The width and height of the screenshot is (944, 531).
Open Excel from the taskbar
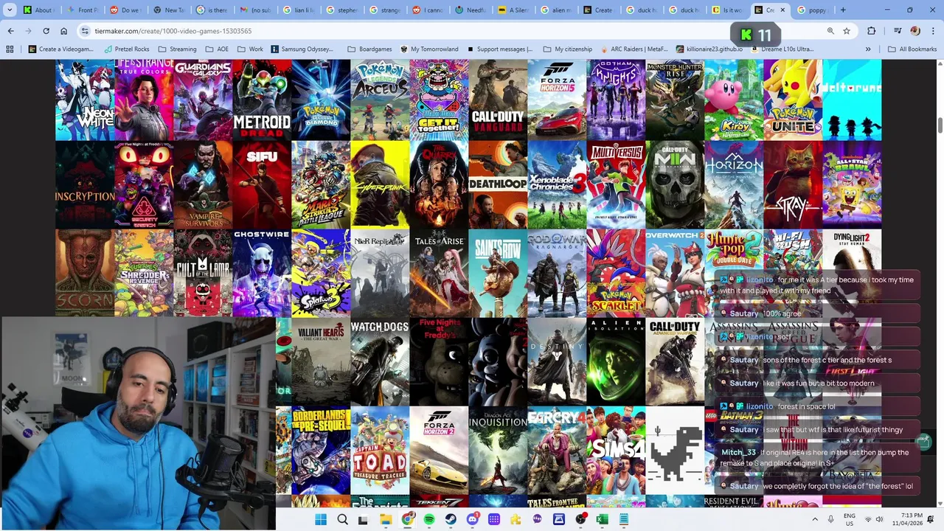[x=603, y=519]
